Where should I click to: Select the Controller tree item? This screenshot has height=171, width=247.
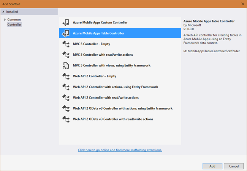coord(14,25)
